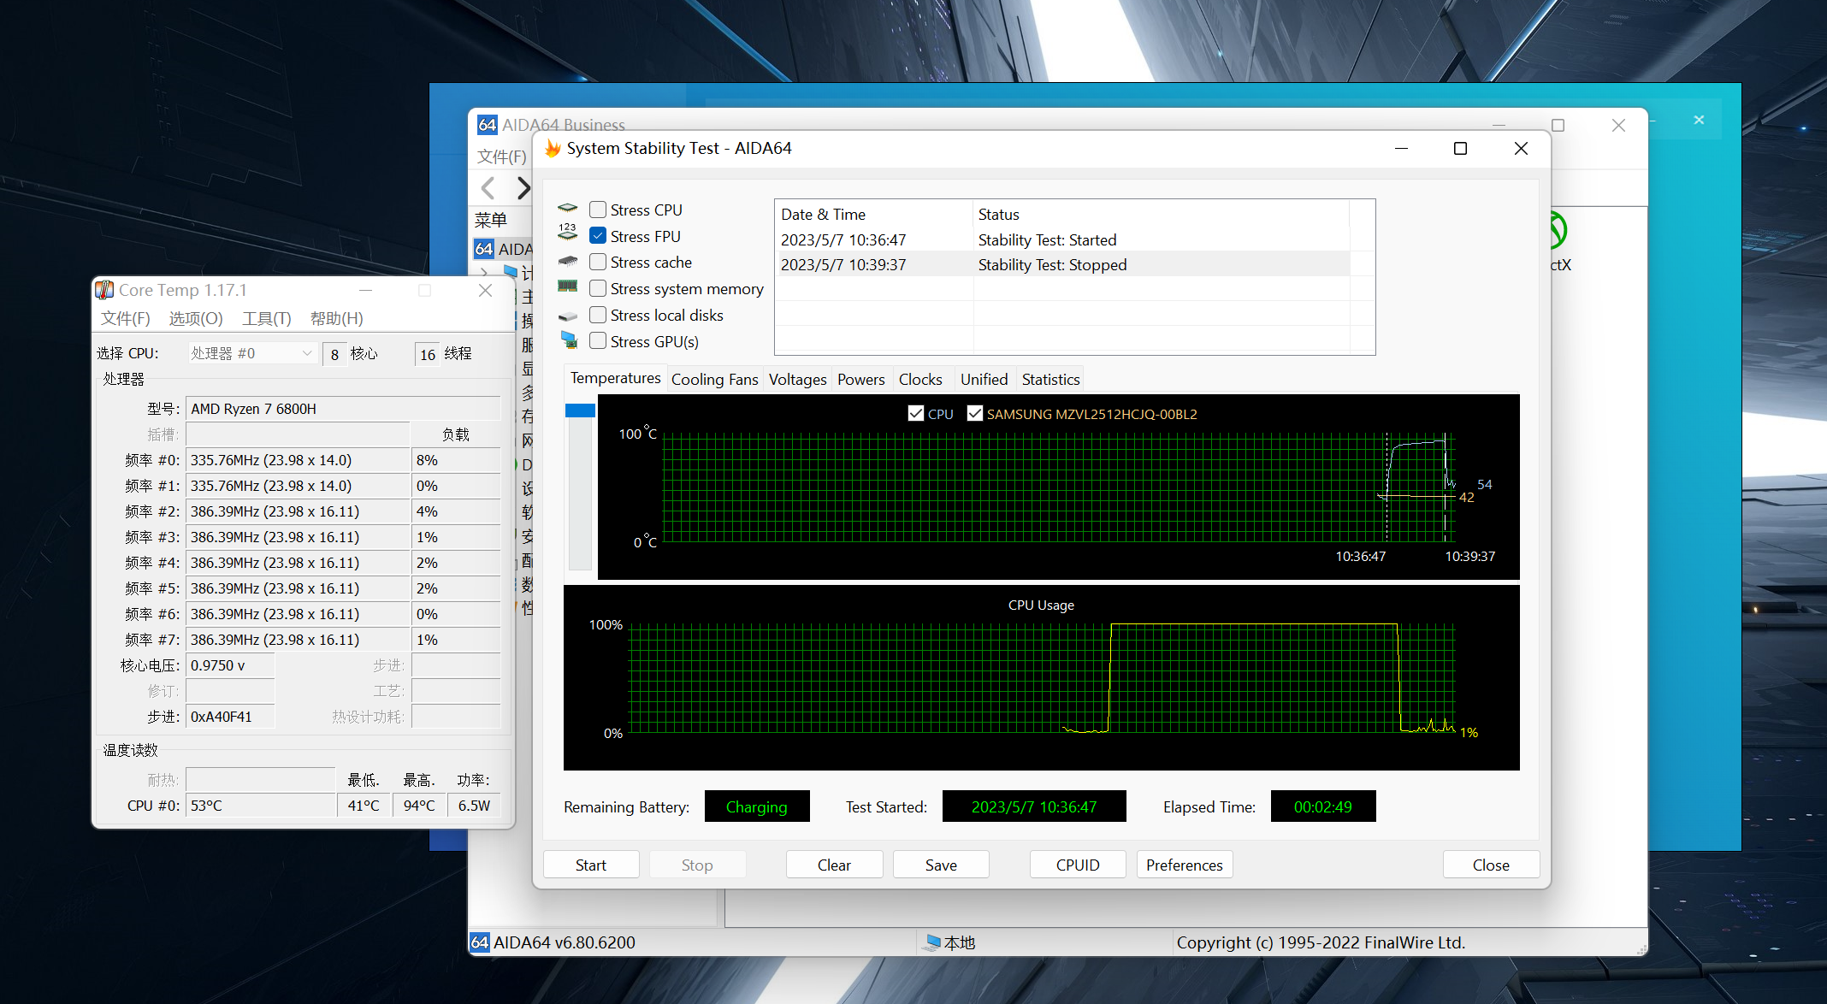Screen dimensions: 1827x1004
Task: Click the local computer icon in the status bar
Action: 932,942
